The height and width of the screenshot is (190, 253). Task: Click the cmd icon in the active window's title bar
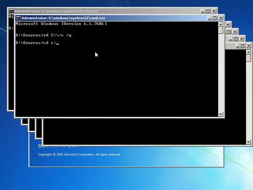click(x=18, y=18)
